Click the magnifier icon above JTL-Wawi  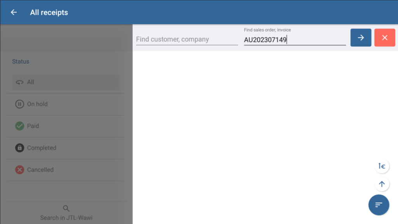tap(66, 208)
